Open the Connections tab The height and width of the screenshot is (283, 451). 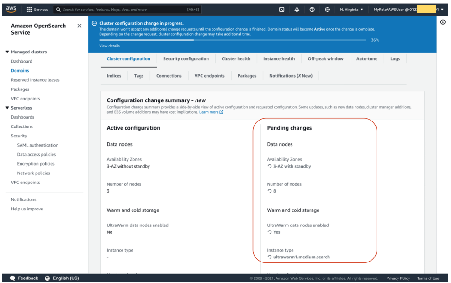(169, 76)
